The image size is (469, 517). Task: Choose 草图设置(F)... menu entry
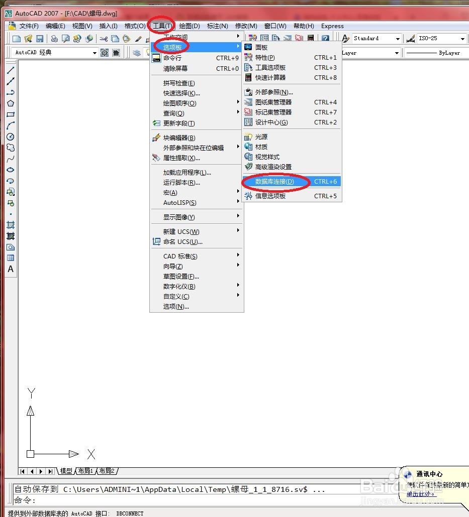[197, 276]
